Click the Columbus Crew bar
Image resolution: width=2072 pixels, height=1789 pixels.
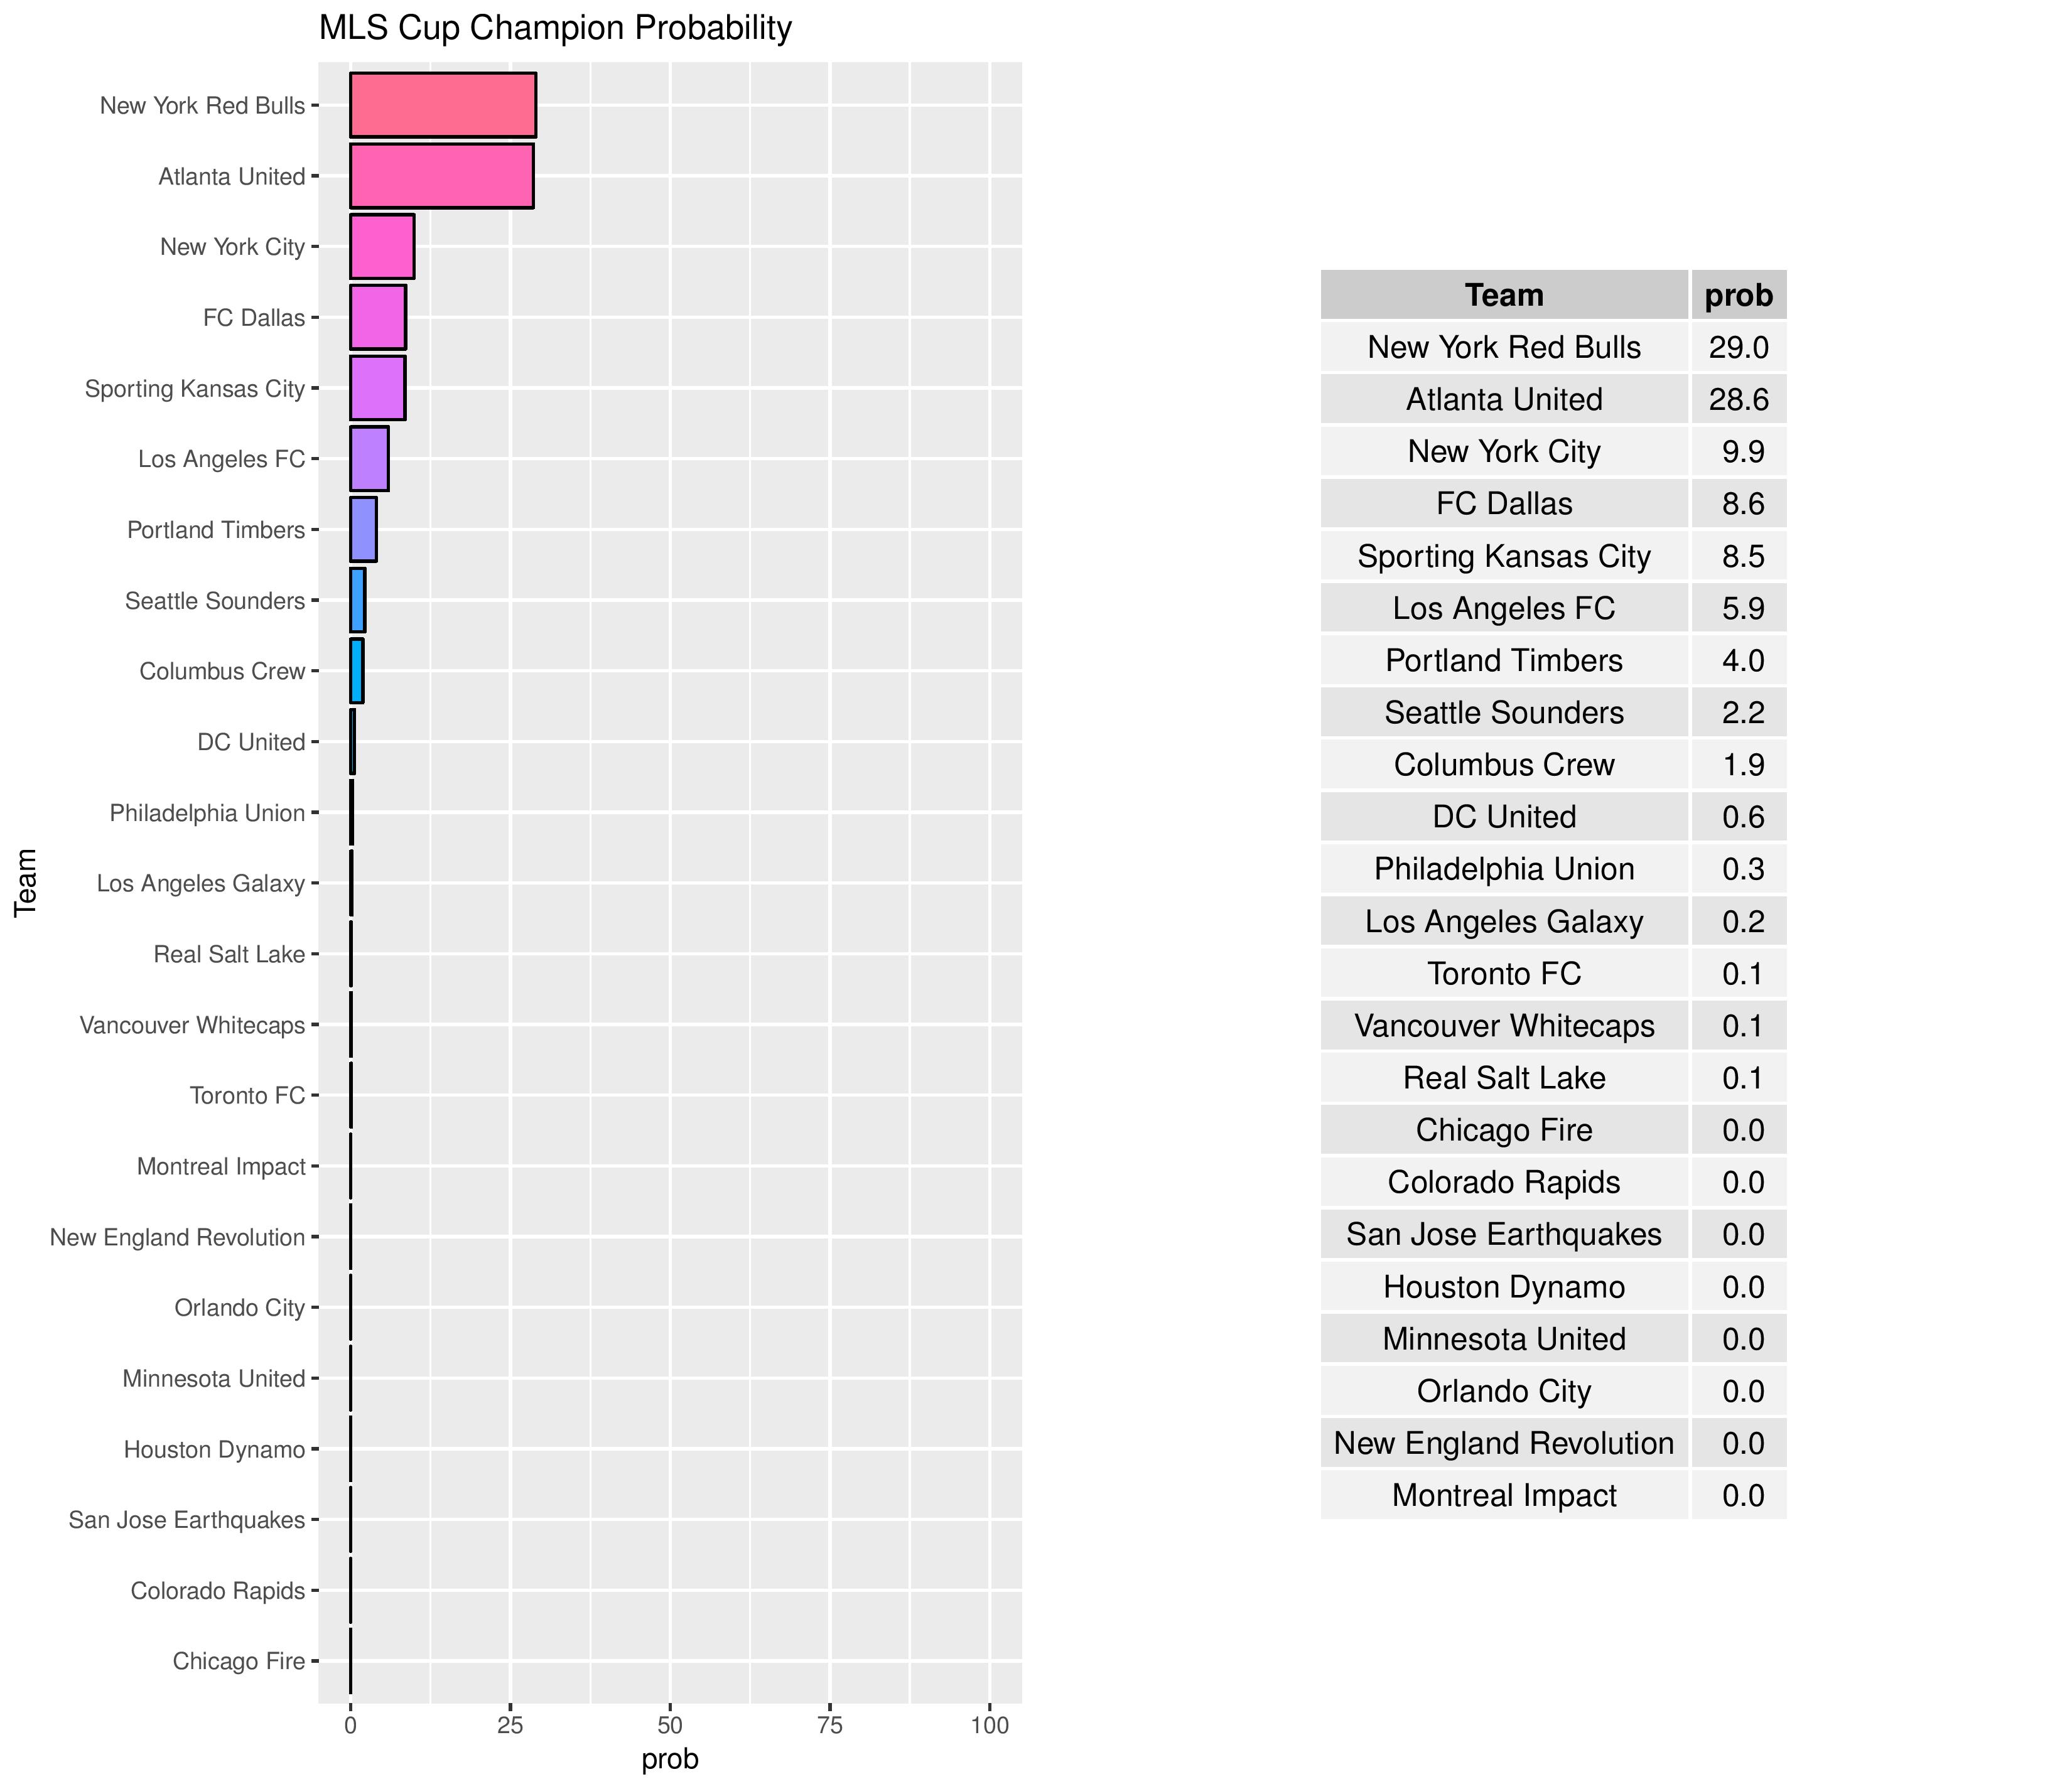(x=357, y=671)
